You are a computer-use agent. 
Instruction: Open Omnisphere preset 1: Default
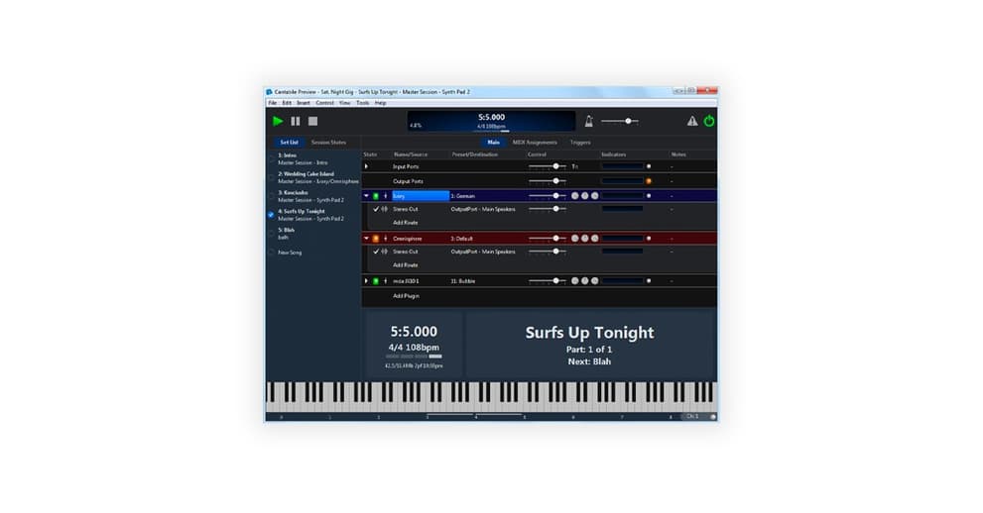point(462,239)
